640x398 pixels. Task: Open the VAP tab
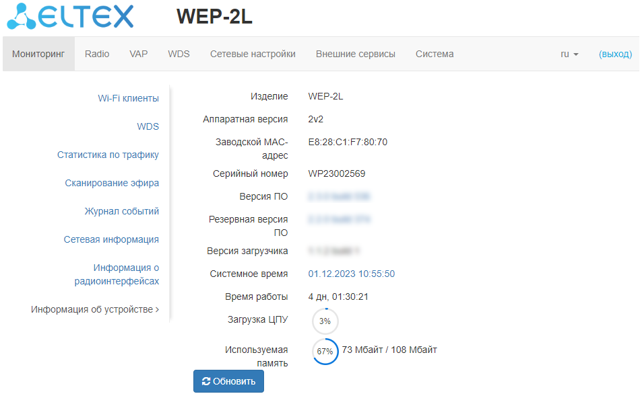138,54
